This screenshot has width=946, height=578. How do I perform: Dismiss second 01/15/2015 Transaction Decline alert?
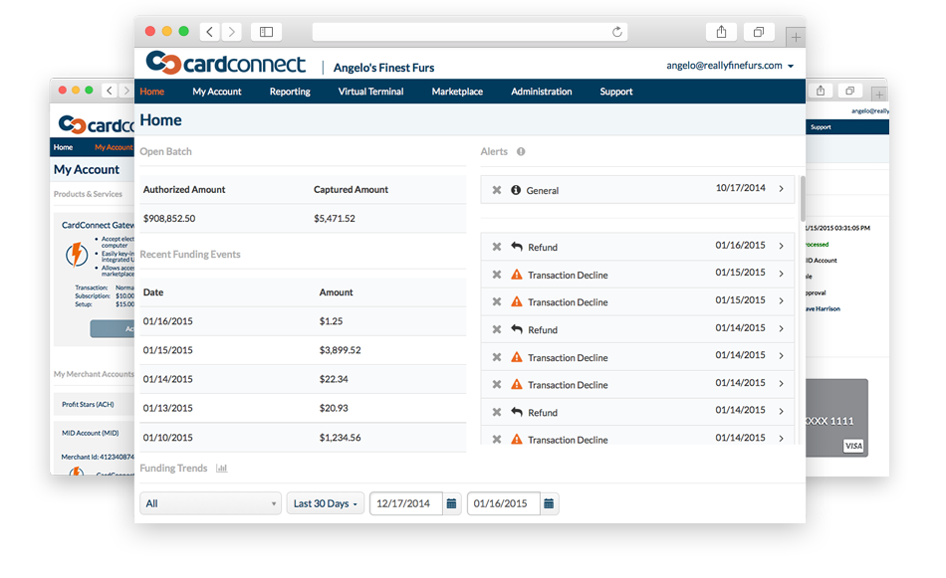[x=497, y=301]
